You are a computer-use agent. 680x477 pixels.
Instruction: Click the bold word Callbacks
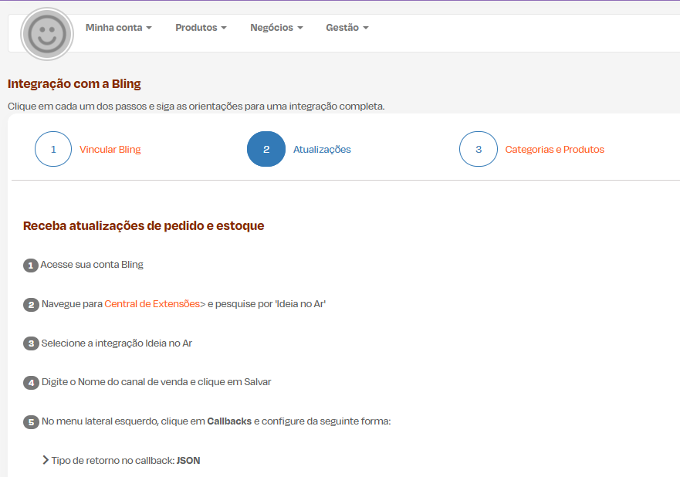pyautogui.click(x=229, y=421)
